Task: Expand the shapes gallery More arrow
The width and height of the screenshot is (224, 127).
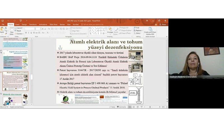Action: [x=106, y=33]
